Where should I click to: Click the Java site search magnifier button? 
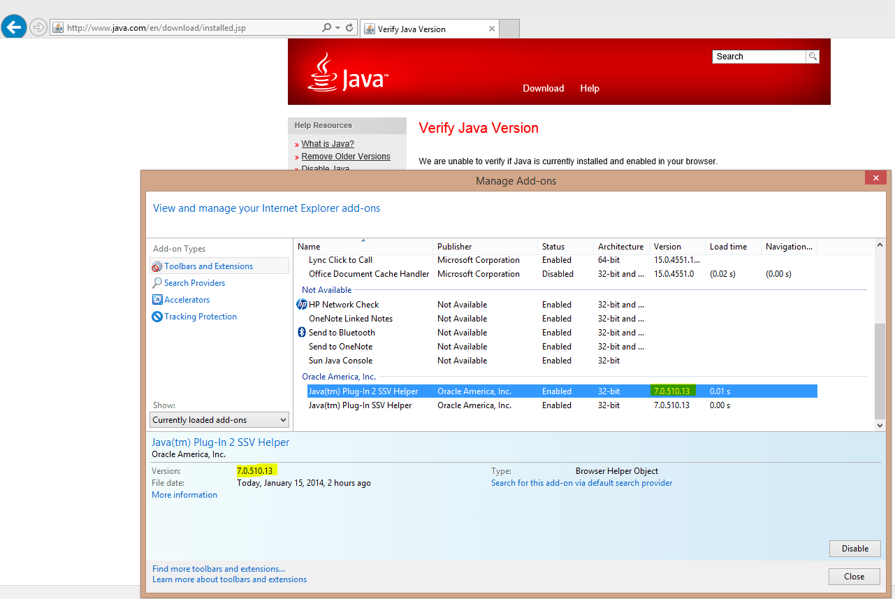813,57
